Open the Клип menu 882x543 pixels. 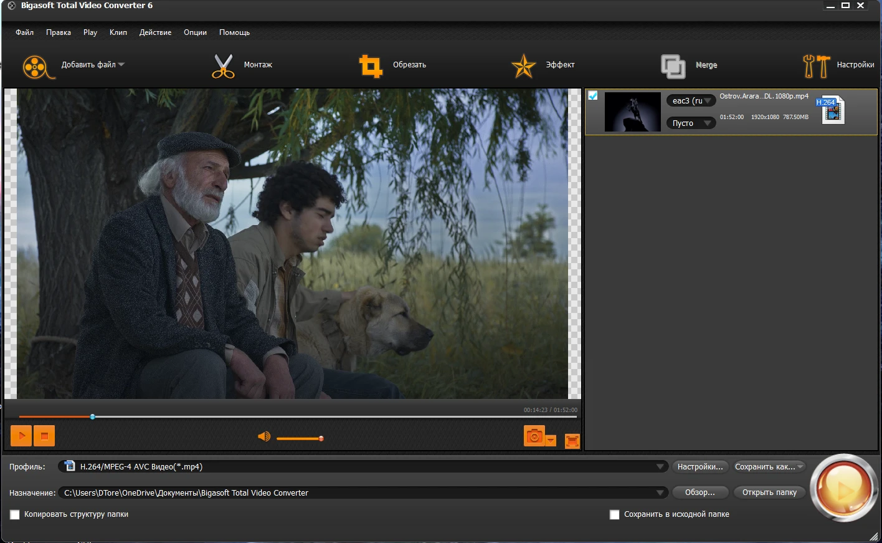(118, 32)
